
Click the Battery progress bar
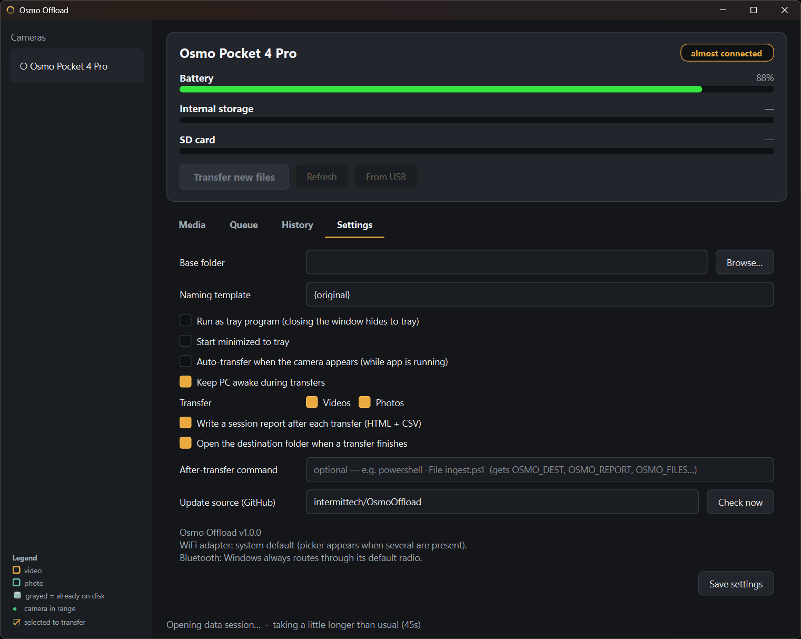[x=477, y=90]
